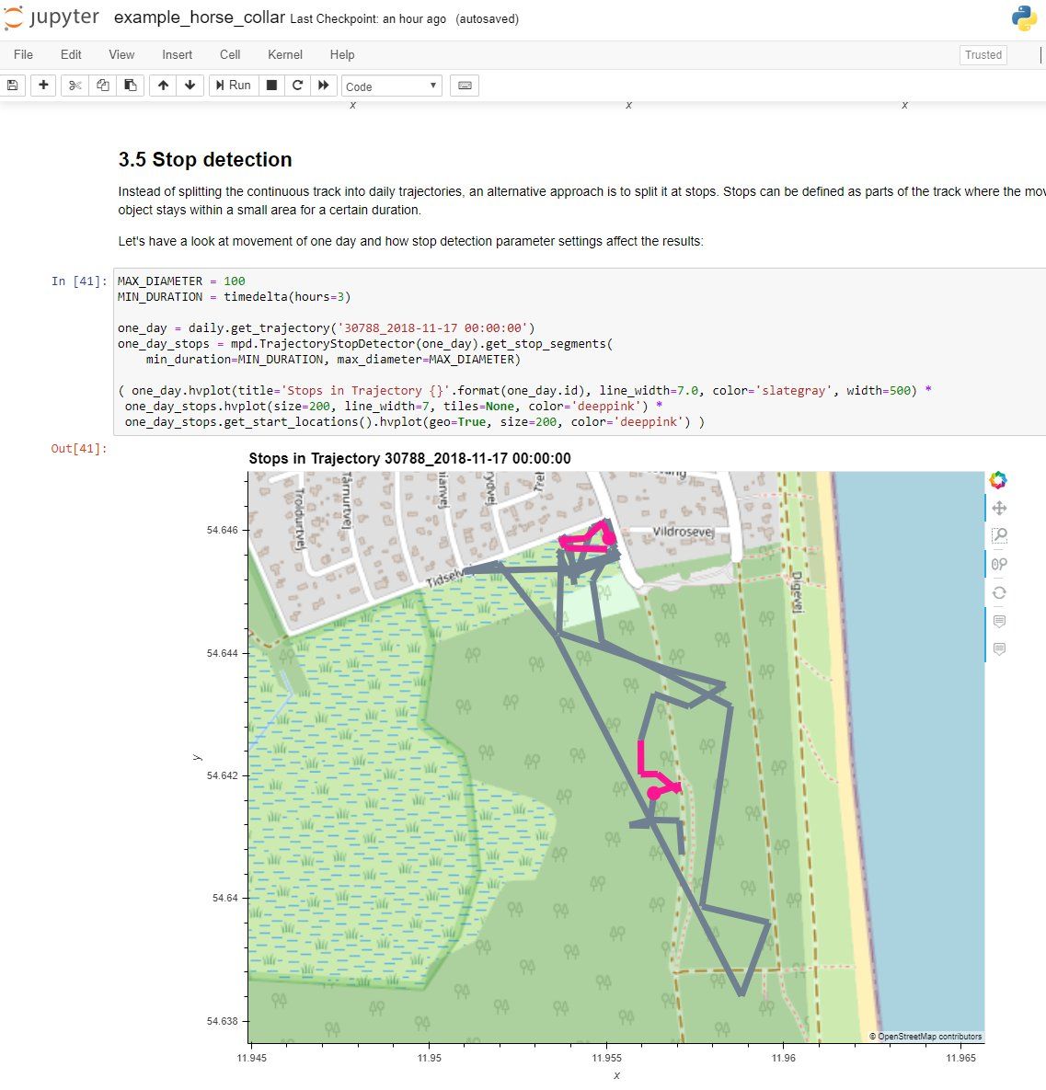Open the command palette keyboard icon
The width and height of the screenshot is (1046, 1090).
pos(465,86)
